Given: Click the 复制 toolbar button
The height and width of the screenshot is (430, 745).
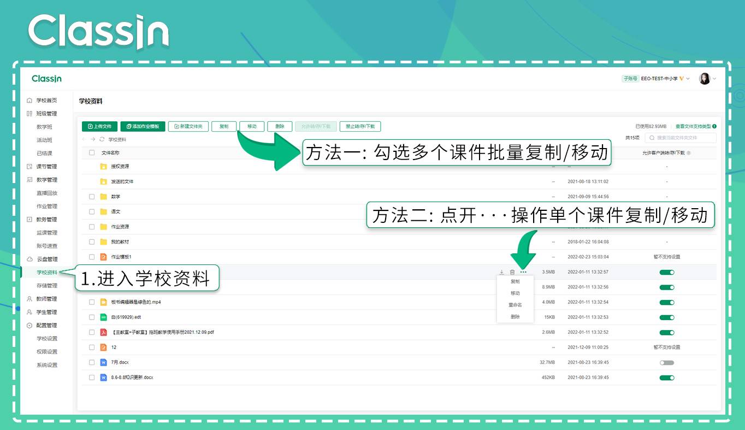Looking at the screenshot, I should coord(224,126).
